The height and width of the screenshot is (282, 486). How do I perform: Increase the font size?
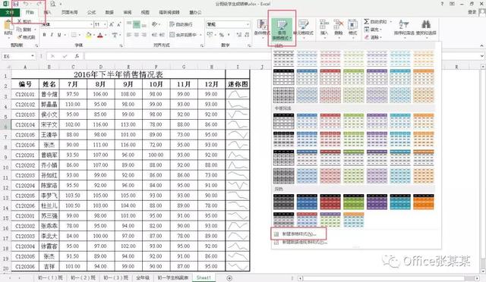(x=112, y=24)
